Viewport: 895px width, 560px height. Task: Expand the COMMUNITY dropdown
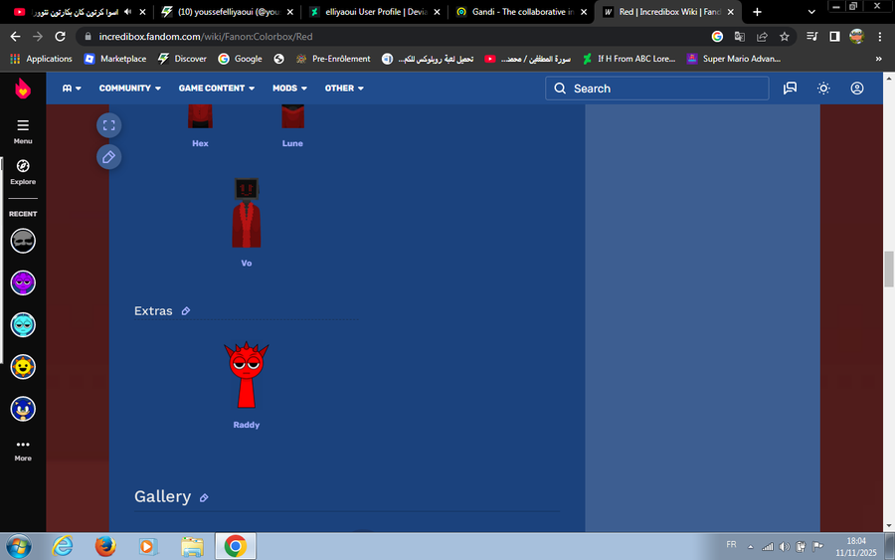tap(130, 89)
